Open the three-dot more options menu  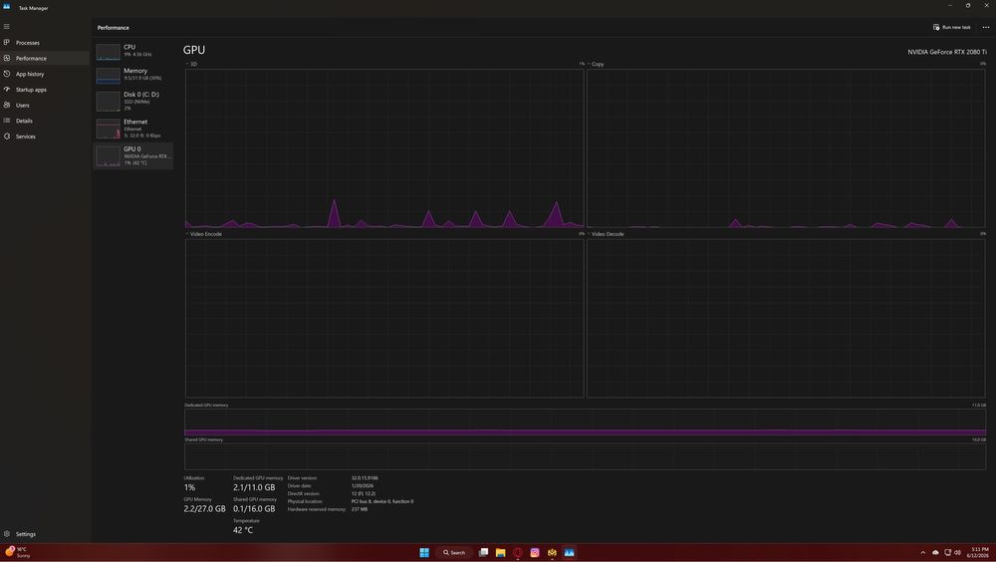click(986, 27)
